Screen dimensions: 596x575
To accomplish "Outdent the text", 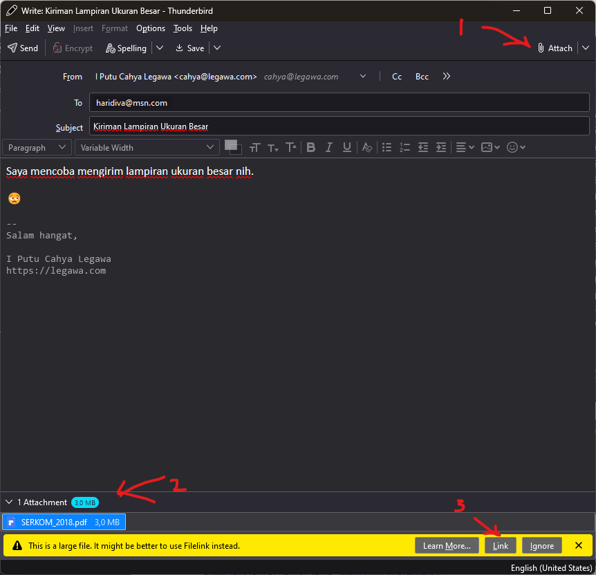I will pyautogui.click(x=423, y=147).
